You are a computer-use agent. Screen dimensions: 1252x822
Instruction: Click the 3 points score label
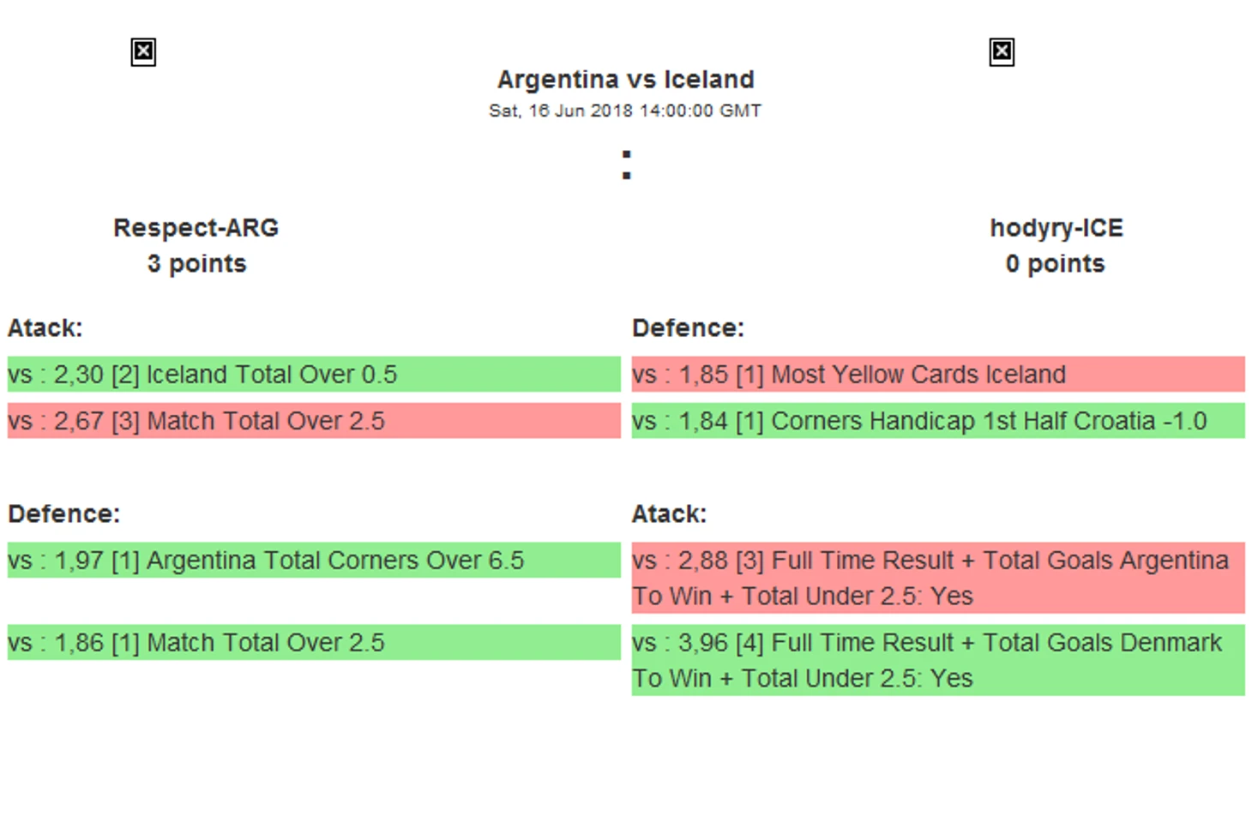point(196,264)
